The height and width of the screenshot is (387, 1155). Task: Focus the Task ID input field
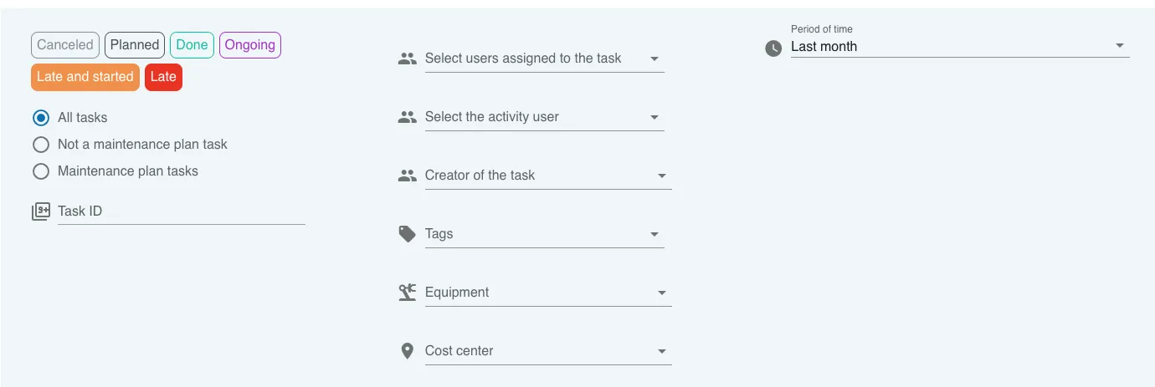(x=182, y=211)
